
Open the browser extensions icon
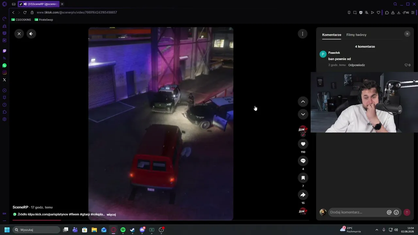click(x=387, y=12)
